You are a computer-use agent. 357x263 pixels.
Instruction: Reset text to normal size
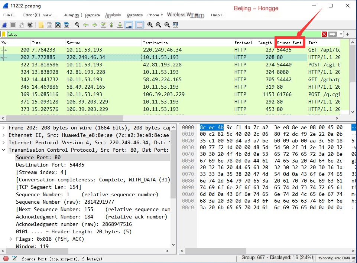coord(167,25)
